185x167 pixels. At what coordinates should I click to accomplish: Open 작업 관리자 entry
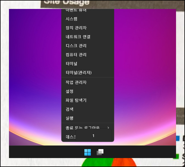point(88,82)
